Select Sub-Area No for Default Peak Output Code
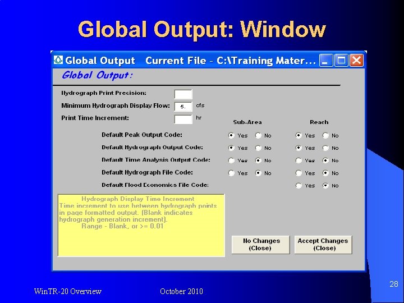404x303 pixels. click(258, 136)
